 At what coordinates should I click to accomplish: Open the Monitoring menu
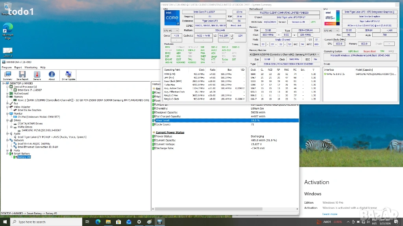pyautogui.click(x=31, y=67)
